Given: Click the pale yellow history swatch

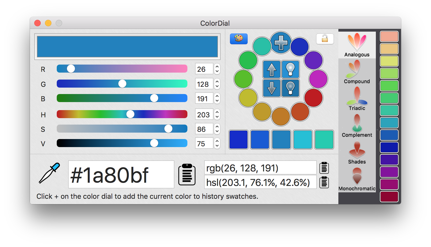Looking at the screenshot, I should pyautogui.click(x=389, y=61).
